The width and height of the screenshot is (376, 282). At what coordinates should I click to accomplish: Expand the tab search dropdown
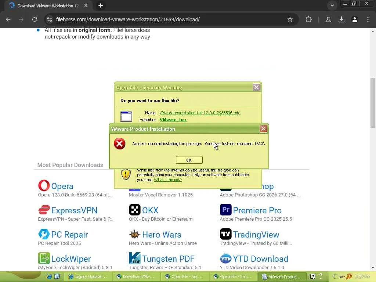pyautogui.click(x=332, y=5)
